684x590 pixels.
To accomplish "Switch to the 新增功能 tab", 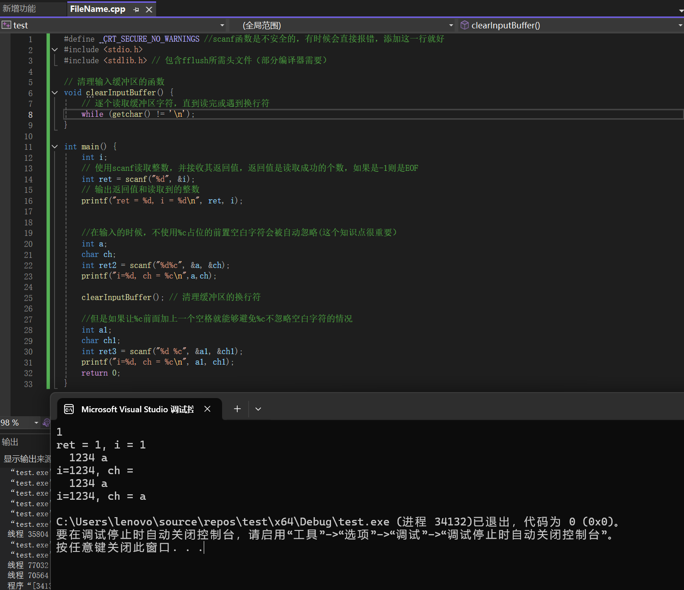I will pyautogui.click(x=19, y=9).
